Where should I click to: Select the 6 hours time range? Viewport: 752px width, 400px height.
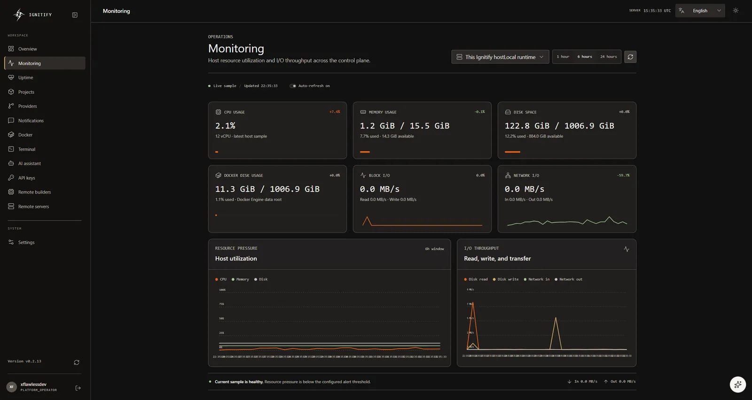point(585,57)
